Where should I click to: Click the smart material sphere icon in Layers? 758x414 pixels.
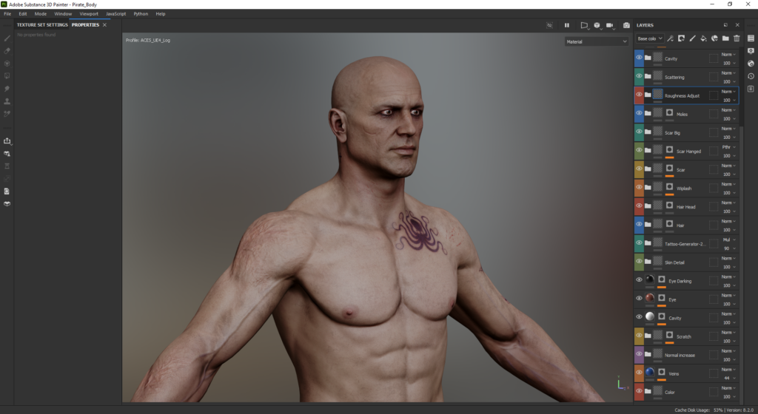tap(714, 38)
